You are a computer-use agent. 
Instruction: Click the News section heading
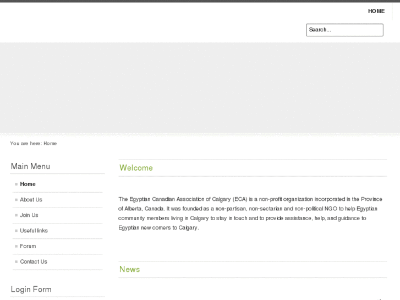coord(129,269)
